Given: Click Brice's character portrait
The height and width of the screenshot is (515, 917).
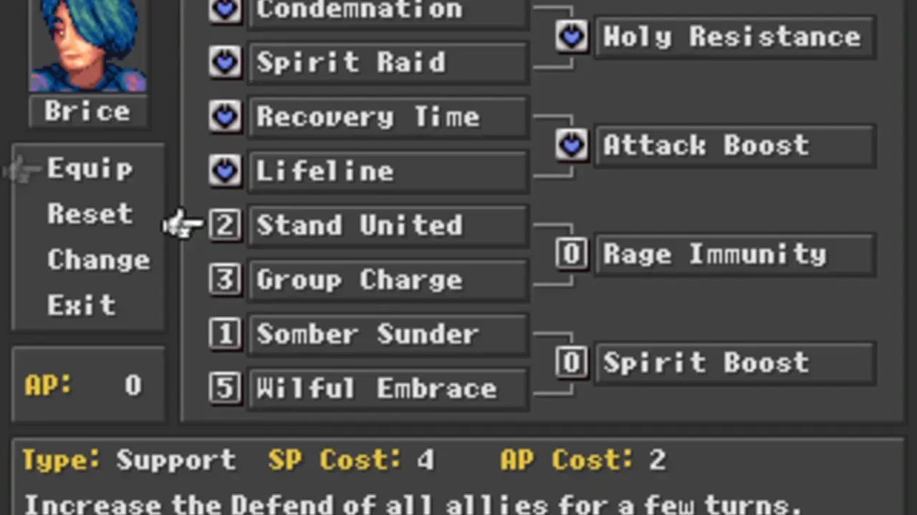Looking at the screenshot, I should click(88, 45).
